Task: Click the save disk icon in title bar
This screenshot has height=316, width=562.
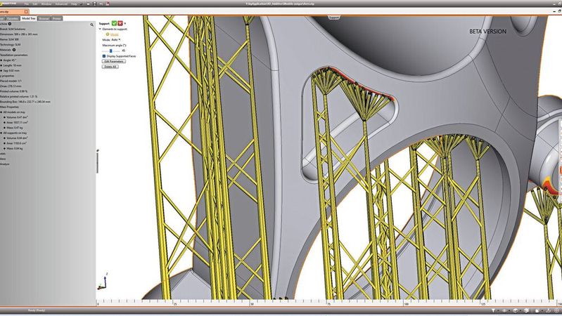Action: [95, 4]
